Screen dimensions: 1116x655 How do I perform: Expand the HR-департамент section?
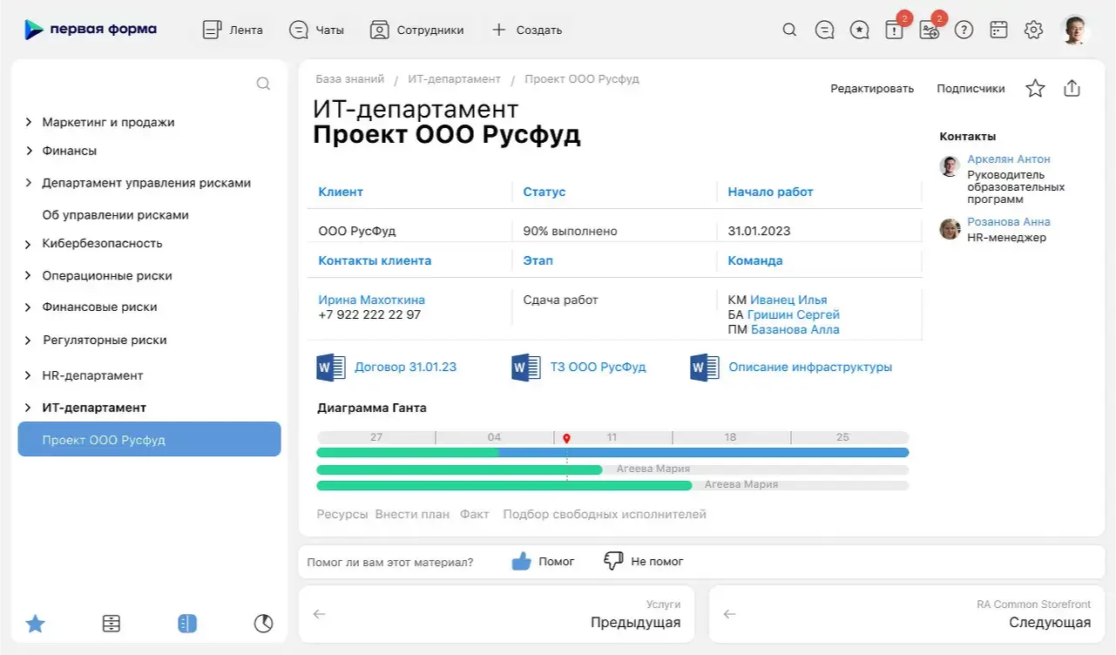coord(29,376)
